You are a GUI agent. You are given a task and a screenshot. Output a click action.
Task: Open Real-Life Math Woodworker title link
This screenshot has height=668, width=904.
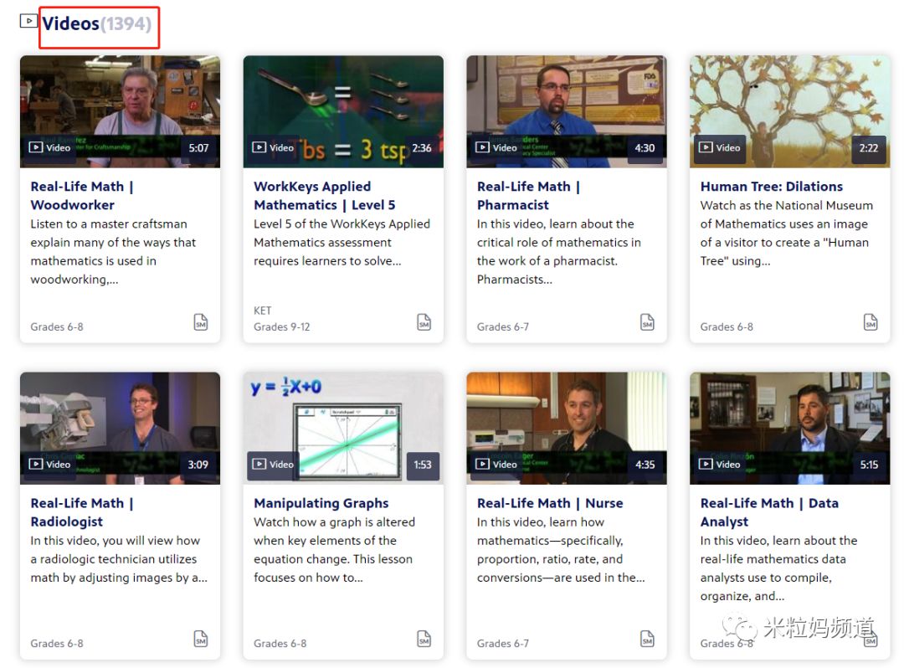pyautogui.click(x=82, y=196)
